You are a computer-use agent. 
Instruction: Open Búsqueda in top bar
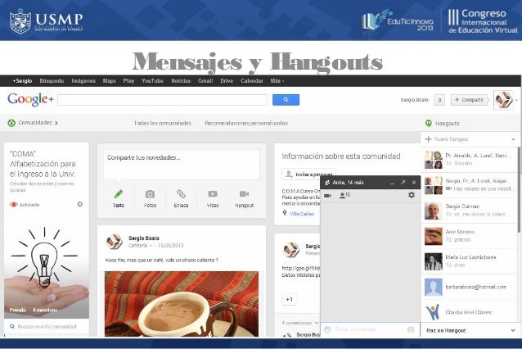(x=52, y=80)
